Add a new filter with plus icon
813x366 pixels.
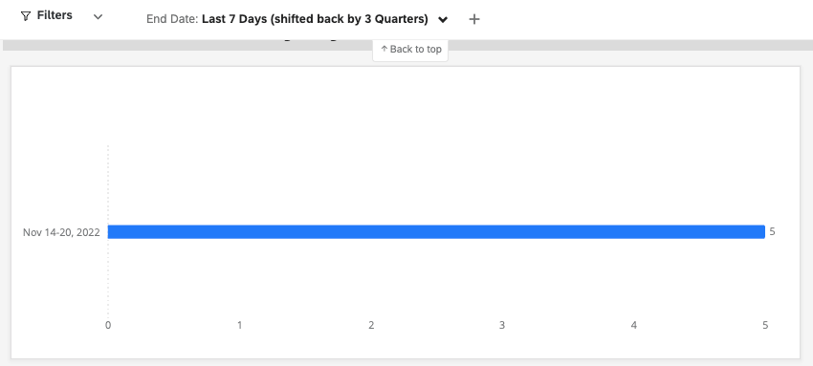coord(473,19)
